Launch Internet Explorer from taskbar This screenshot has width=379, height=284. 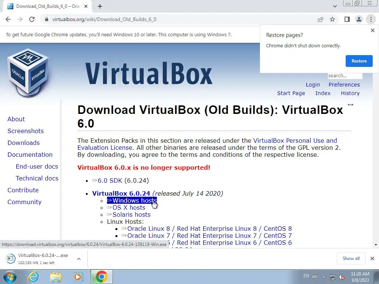coord(33,277)
